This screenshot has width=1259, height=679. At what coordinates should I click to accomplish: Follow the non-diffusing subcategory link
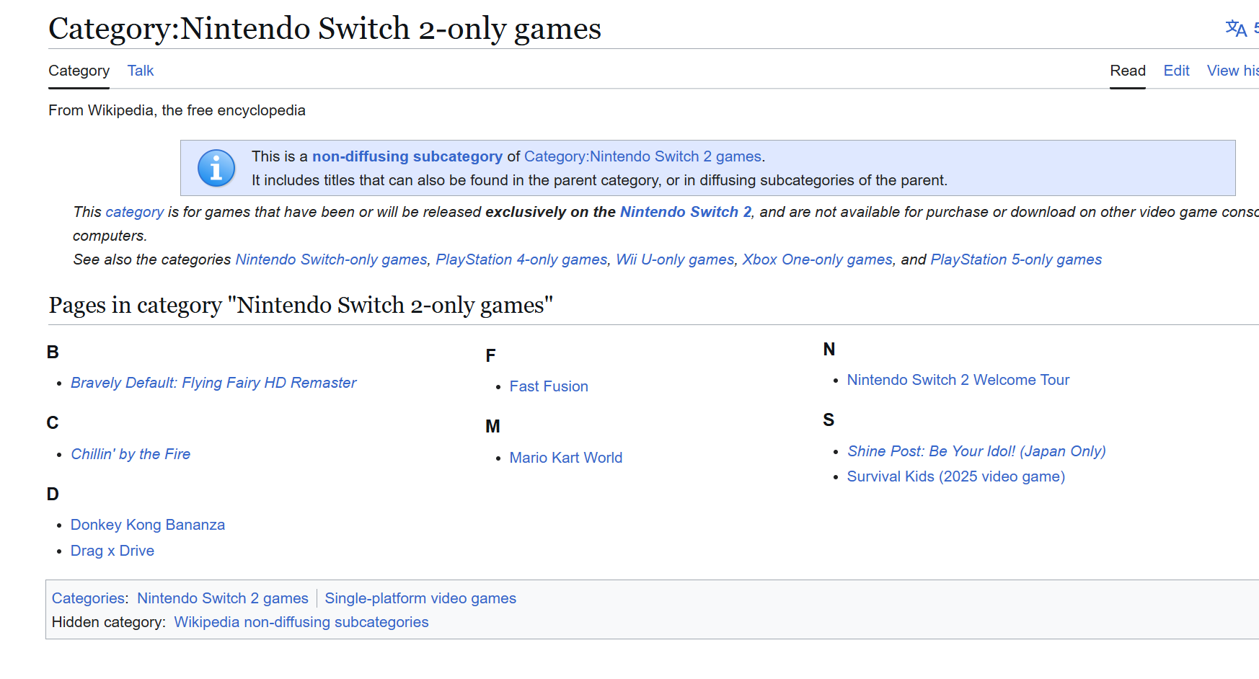407,156
